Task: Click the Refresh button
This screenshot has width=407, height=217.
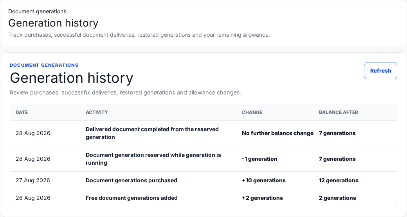Action: 380,71
